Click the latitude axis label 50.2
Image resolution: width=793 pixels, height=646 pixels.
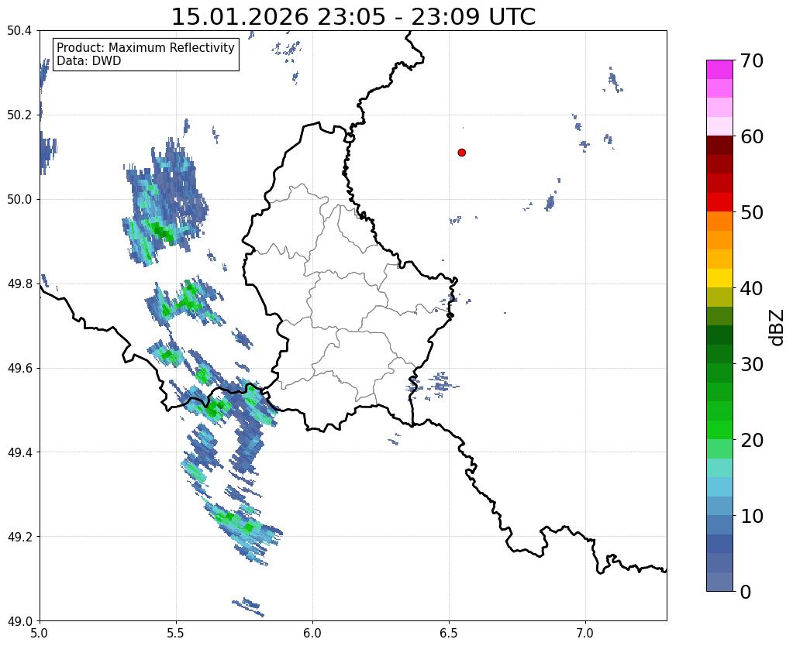[x=19, y=115]
